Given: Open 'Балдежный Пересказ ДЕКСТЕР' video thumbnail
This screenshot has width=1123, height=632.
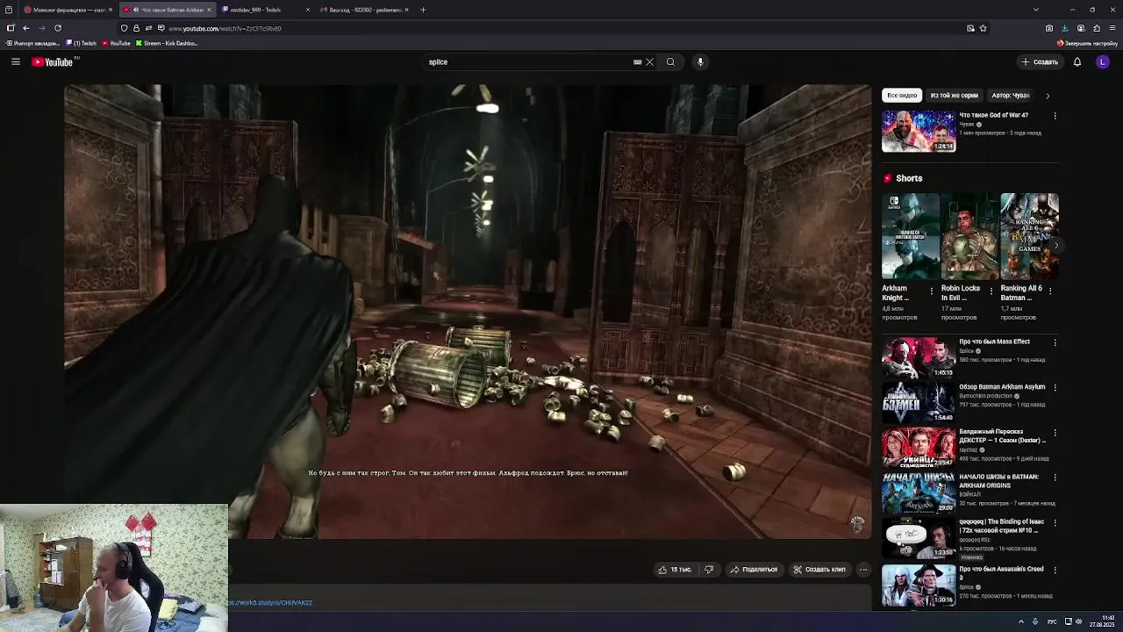Looking at the screenshot, I should (x=919, y=449).
